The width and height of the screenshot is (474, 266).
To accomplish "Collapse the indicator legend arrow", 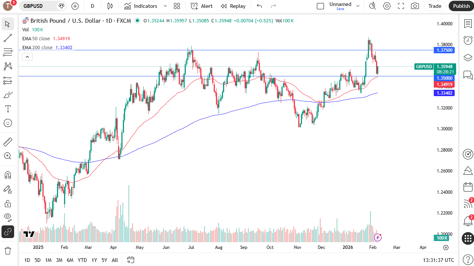I will (x=28, y=57).
